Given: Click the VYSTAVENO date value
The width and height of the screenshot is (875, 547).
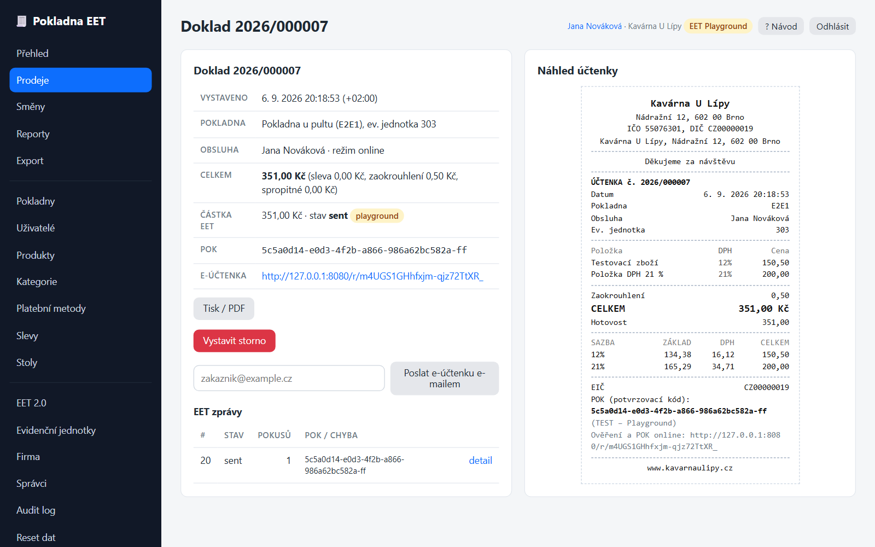Looking at the screenshot, I should 319,98.
